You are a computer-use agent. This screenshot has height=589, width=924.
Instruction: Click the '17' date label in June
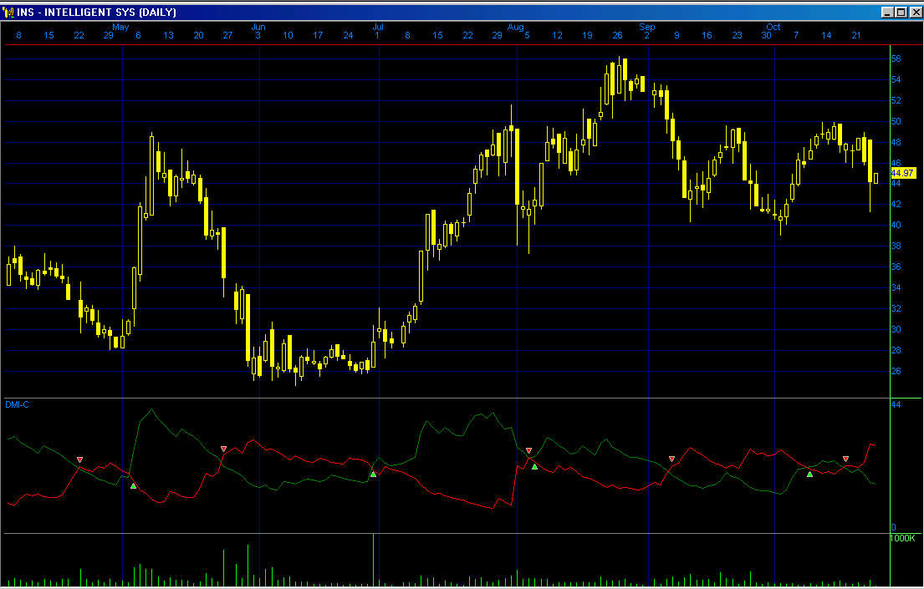(x=318, y=35)
